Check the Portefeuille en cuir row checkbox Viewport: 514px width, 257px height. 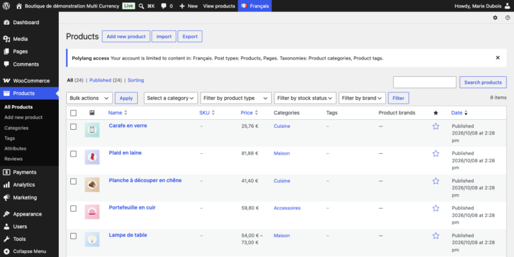(x=74, y=209)
